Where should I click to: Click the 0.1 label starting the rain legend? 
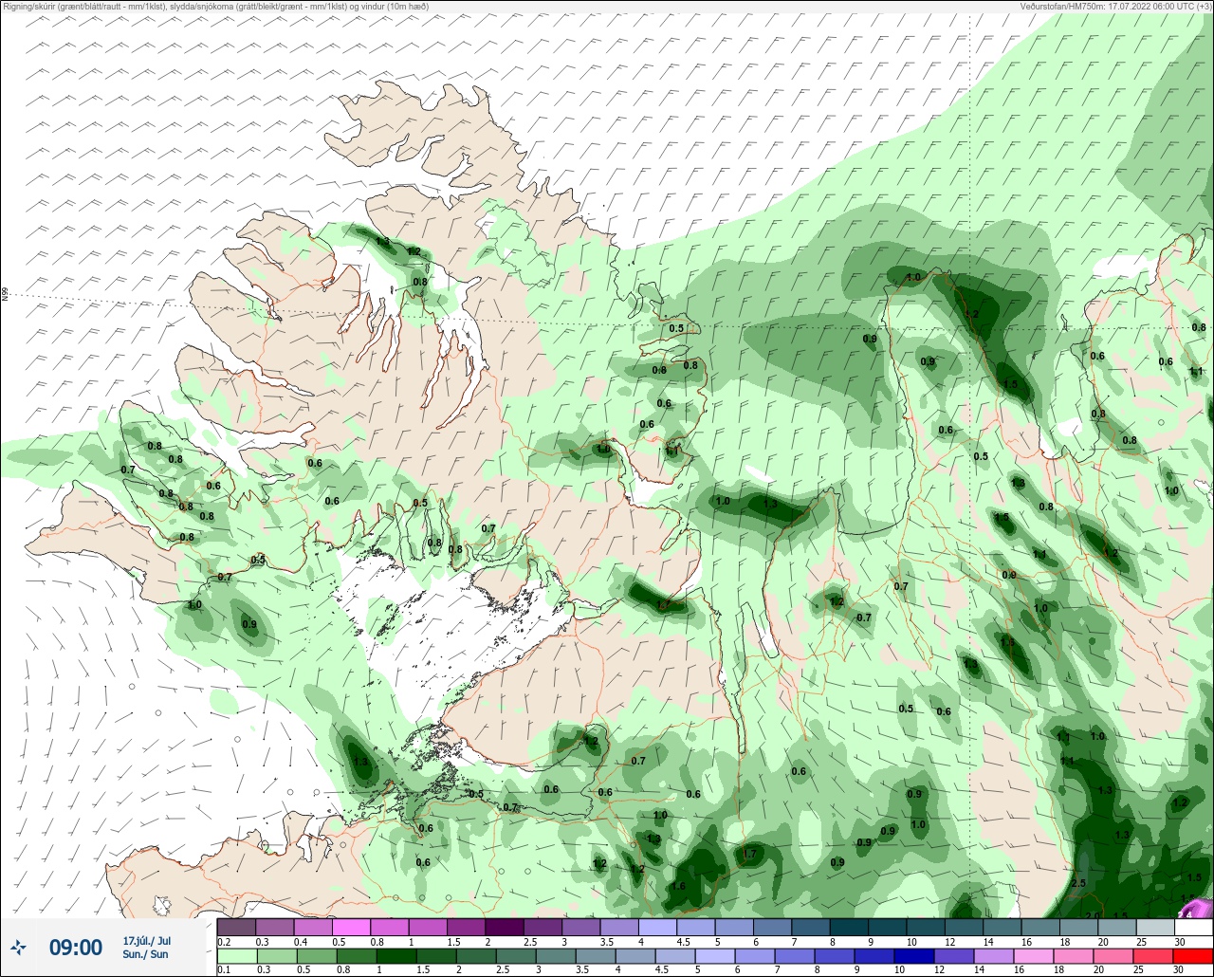pos(223,970)
